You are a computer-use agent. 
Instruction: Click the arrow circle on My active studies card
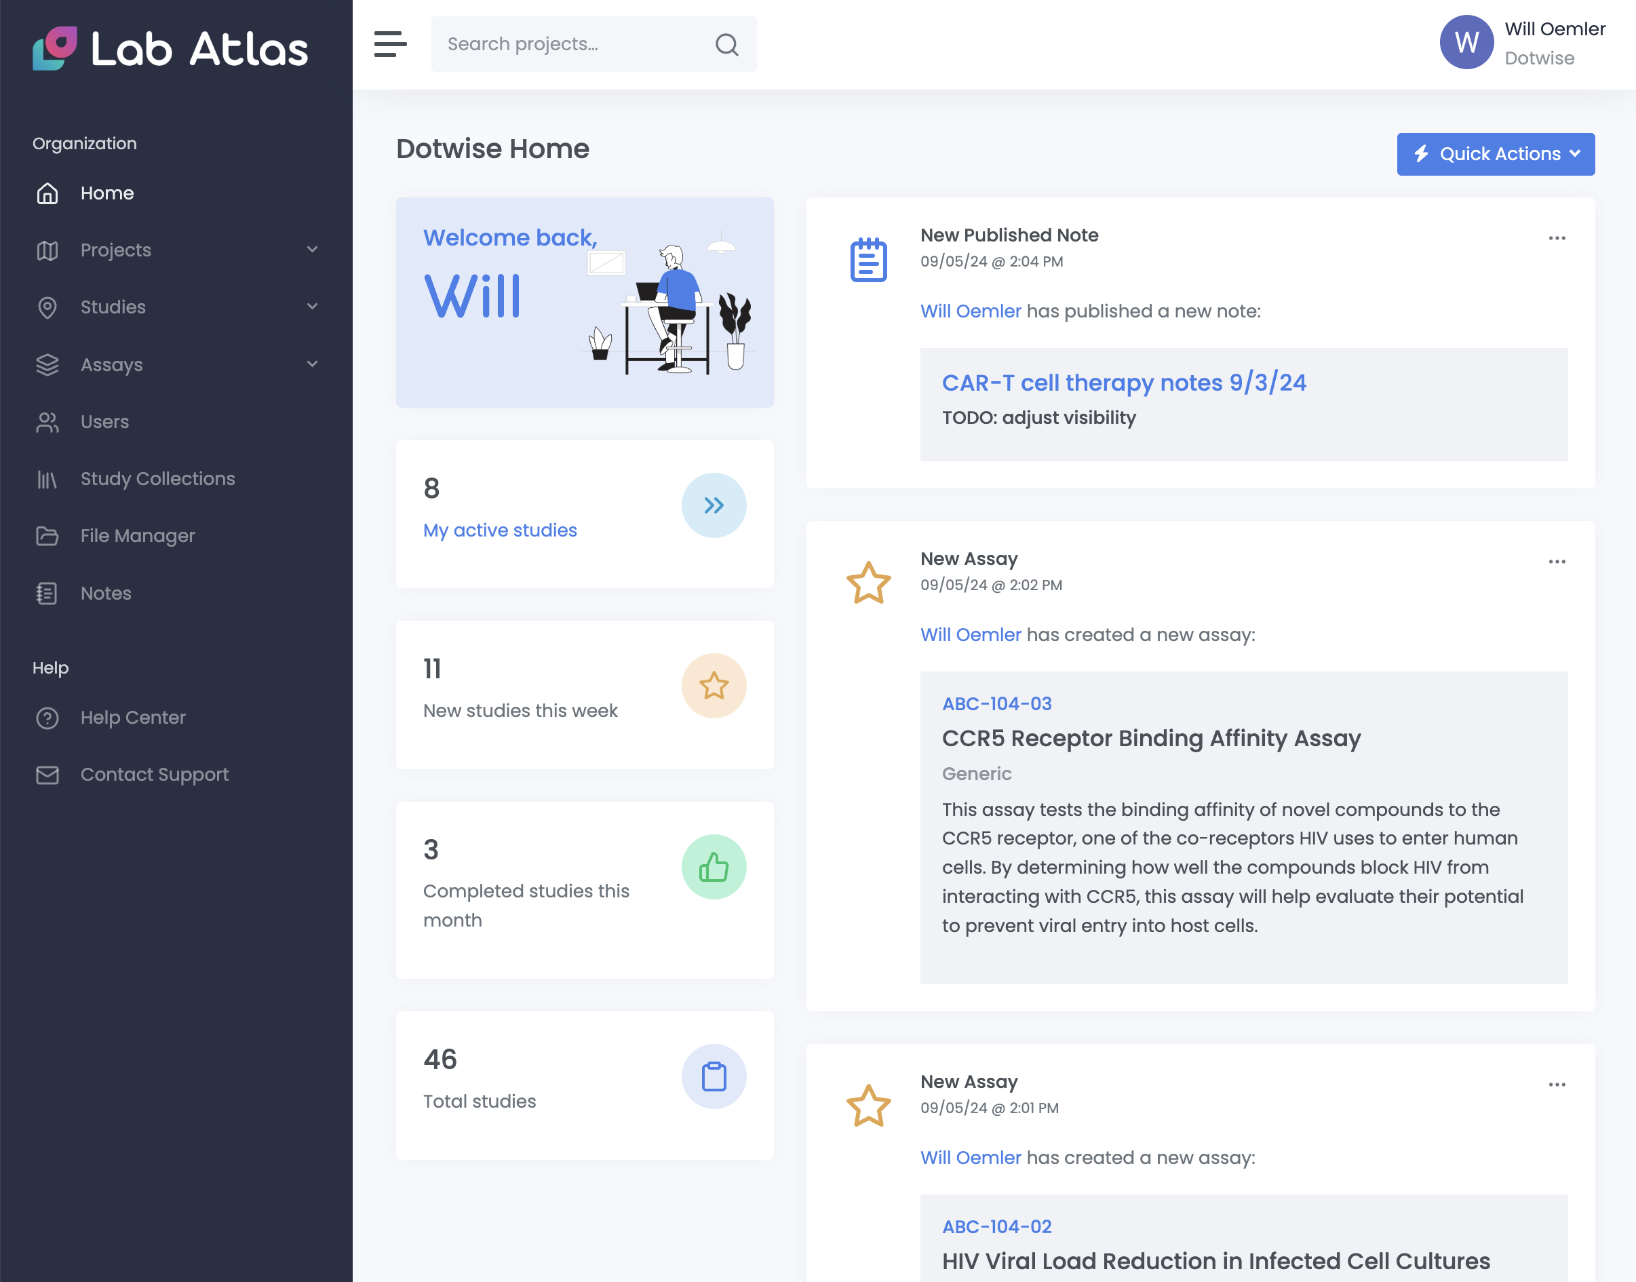[x=714, y=505]
